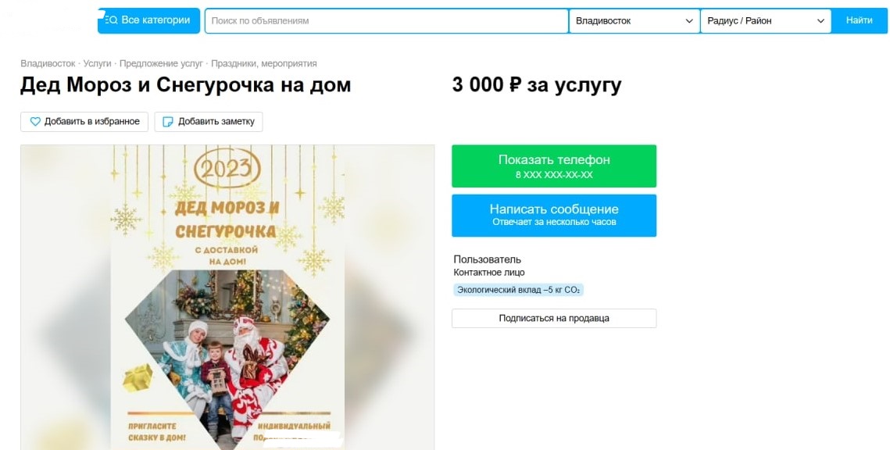Open the Владивосток breadcrumb link
890x450 pixels.
tap(48, 63)
